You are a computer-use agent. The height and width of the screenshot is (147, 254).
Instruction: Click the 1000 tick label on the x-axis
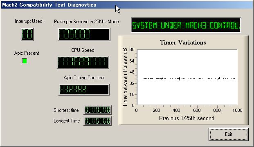tap(237, 110)
